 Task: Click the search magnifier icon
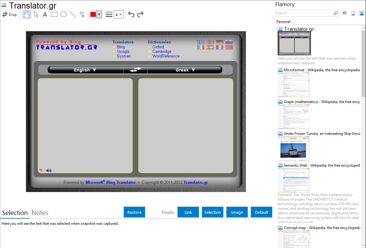coord(336,13)
